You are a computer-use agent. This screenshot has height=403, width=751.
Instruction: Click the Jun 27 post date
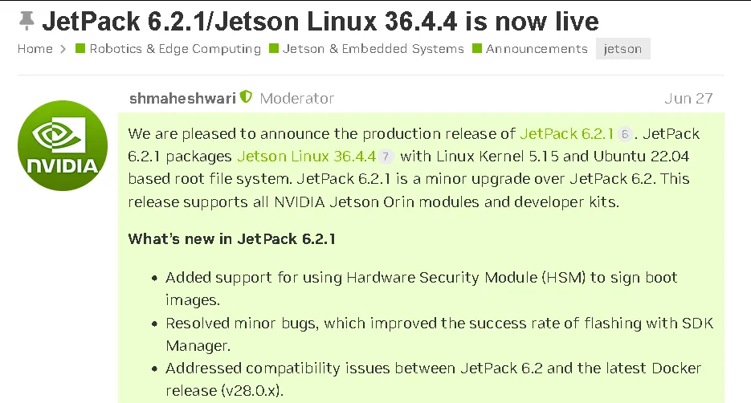[x=688, y=98]
